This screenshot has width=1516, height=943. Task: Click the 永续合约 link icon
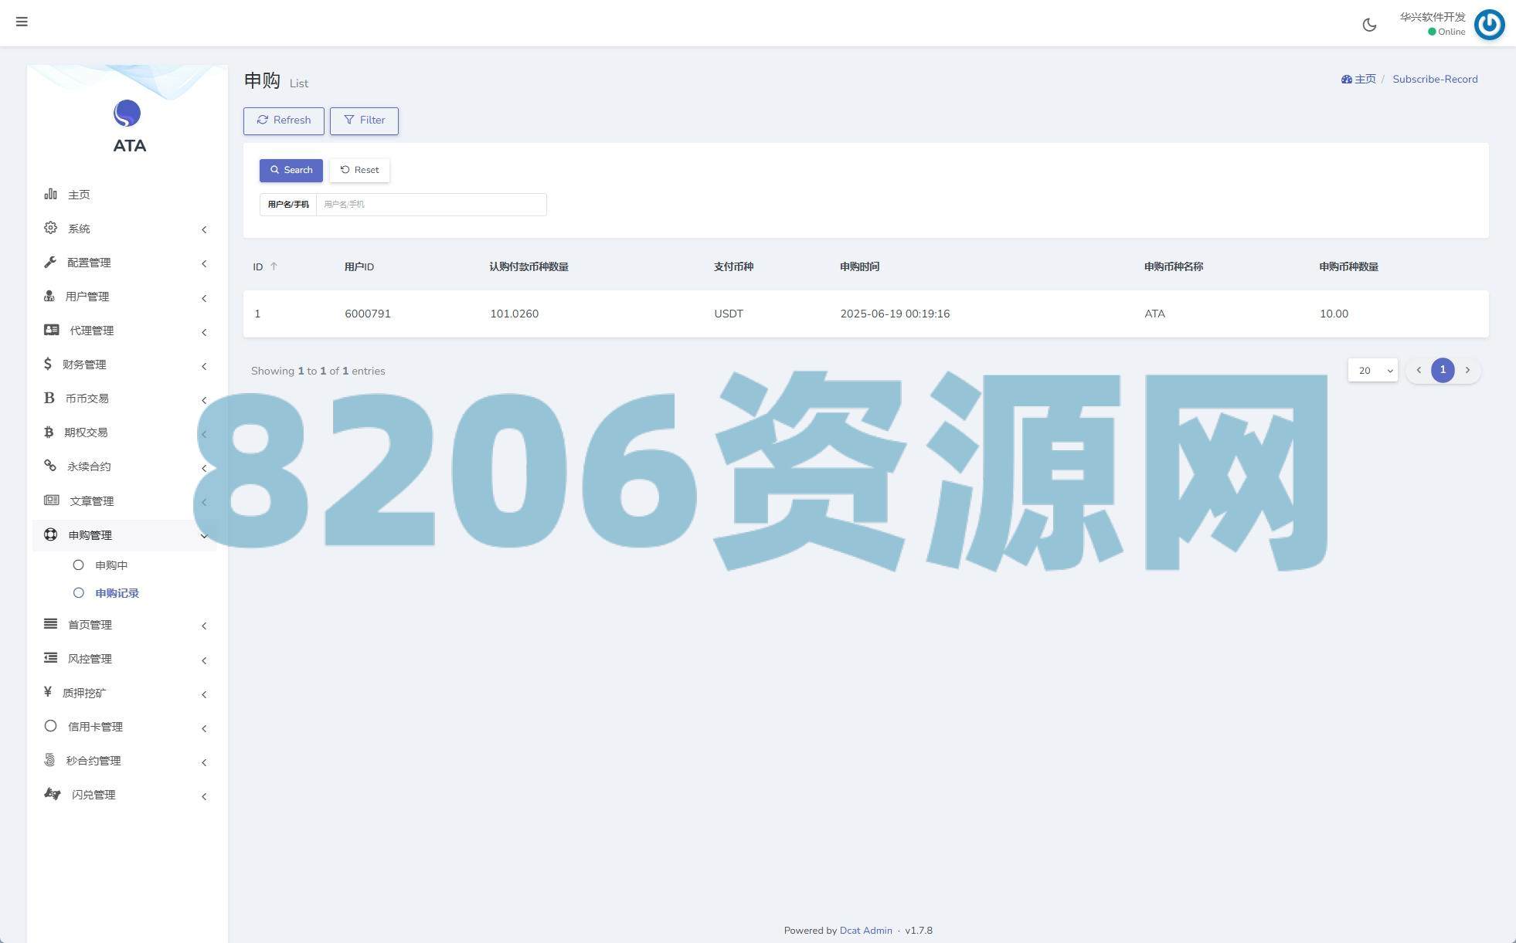pos(50,466)
